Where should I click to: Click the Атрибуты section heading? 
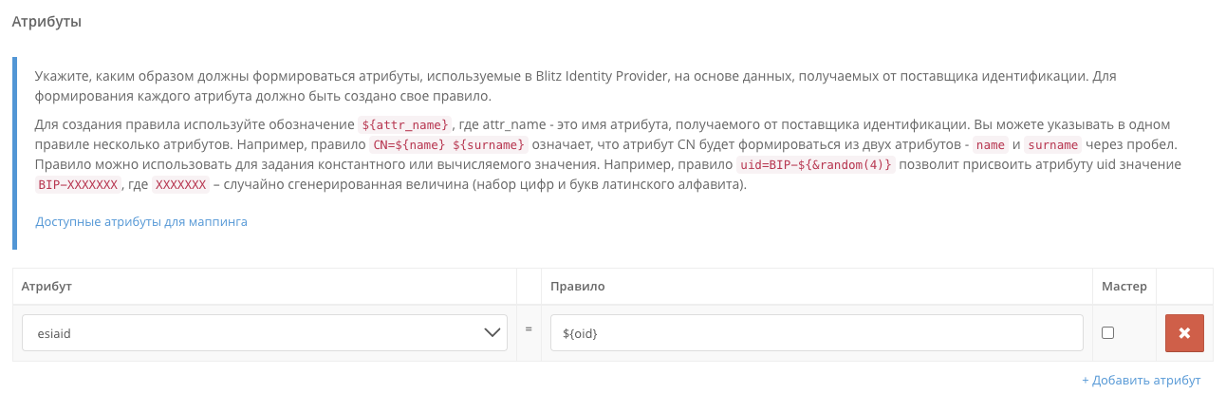tap(46, 21)
